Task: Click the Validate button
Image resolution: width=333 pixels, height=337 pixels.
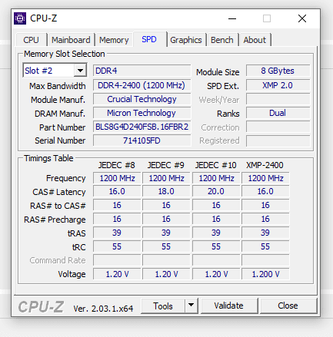Action: [228, 306]
